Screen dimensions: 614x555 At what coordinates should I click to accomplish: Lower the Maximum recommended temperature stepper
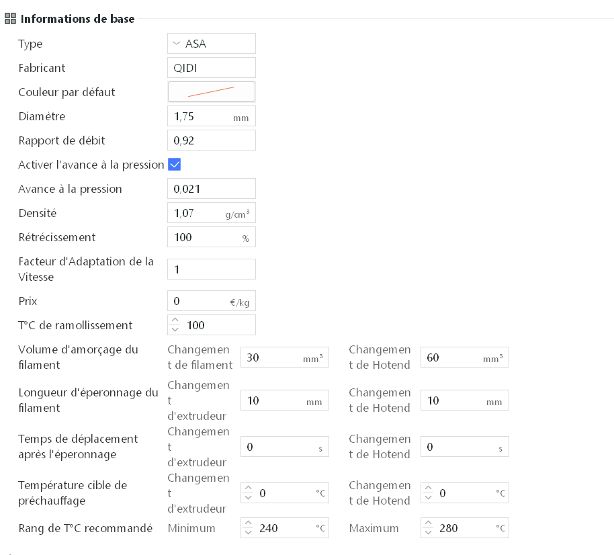[429, 532]
